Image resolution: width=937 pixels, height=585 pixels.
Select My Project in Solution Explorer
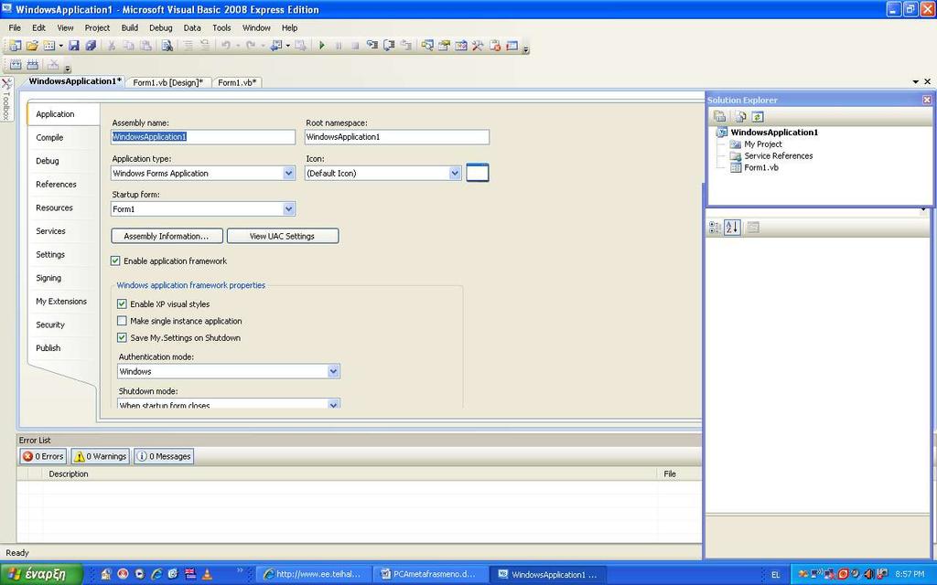tap(762, 144)
